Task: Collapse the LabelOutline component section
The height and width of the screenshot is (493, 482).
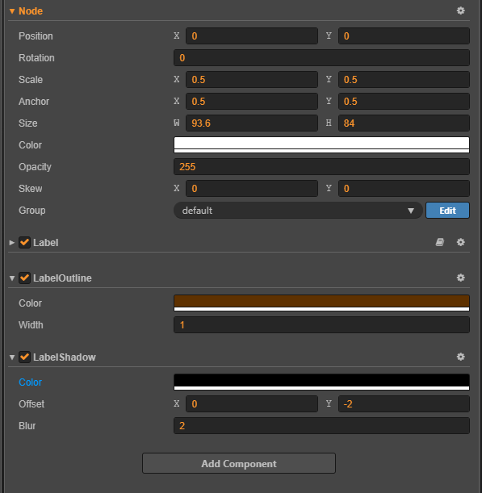Action: tap(12, 278)
